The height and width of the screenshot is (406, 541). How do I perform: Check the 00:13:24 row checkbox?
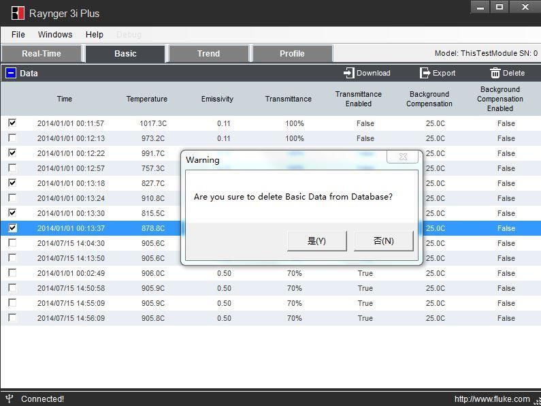[x=12, y=198]
